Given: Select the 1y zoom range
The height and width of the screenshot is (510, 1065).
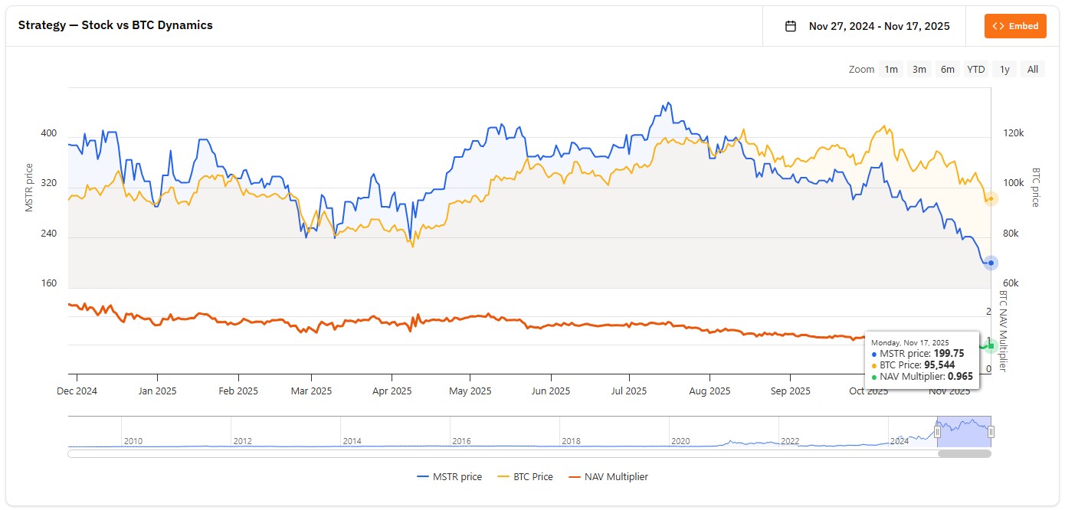Looking at the screenshot, I should (x=1004, y=69).
